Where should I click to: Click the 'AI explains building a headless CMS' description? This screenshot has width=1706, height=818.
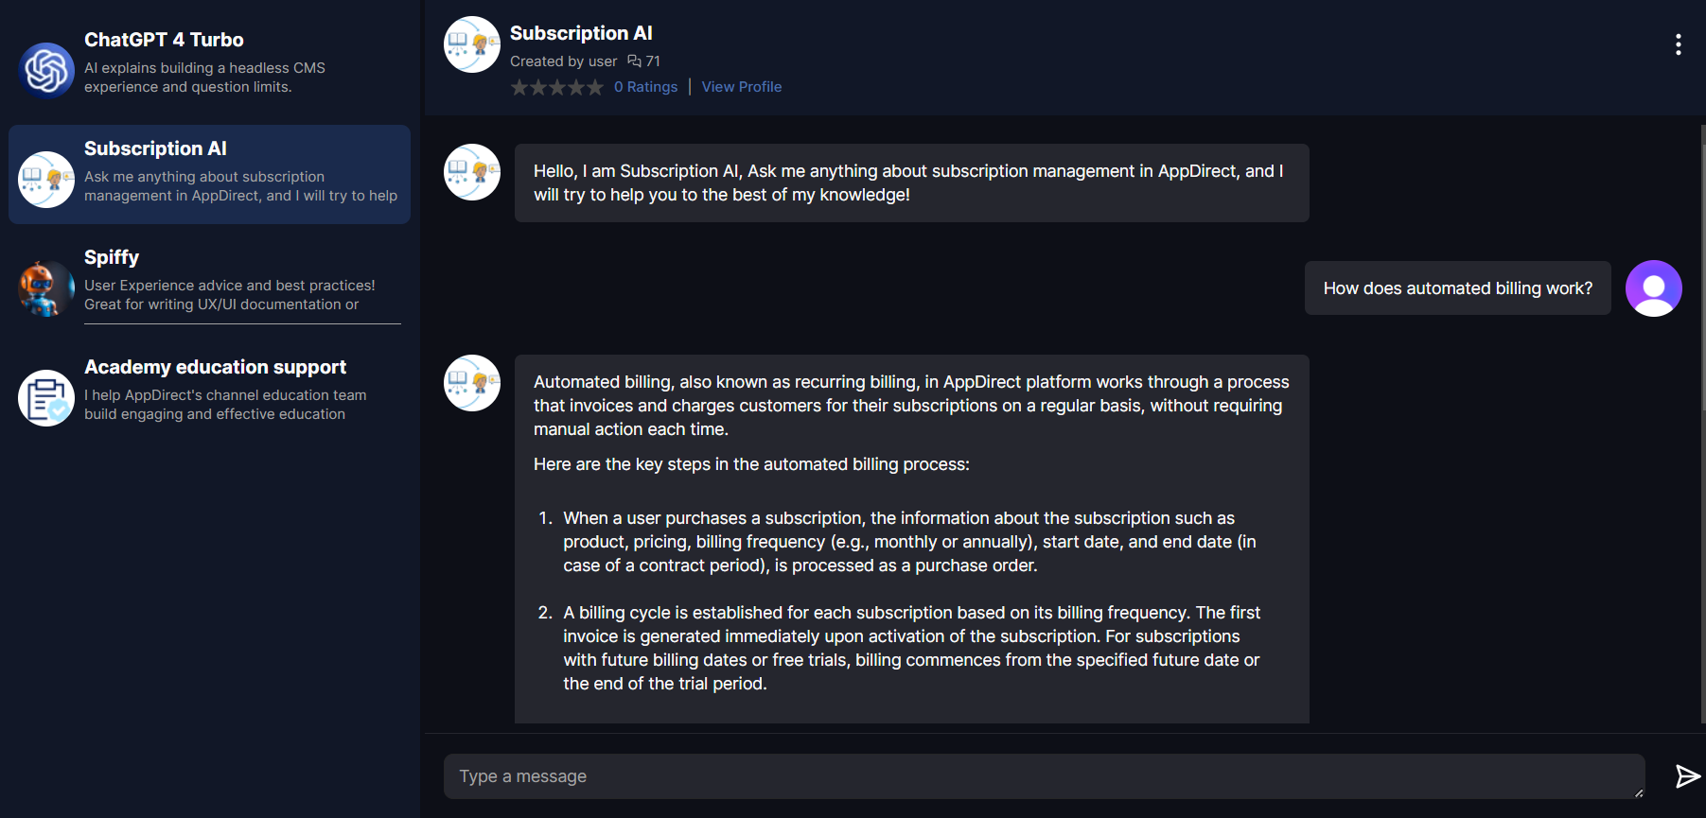point(204,78)
